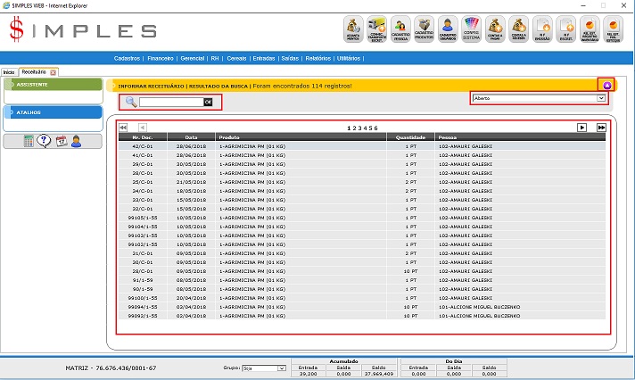Click in the search text field

(x=170, y=103)
